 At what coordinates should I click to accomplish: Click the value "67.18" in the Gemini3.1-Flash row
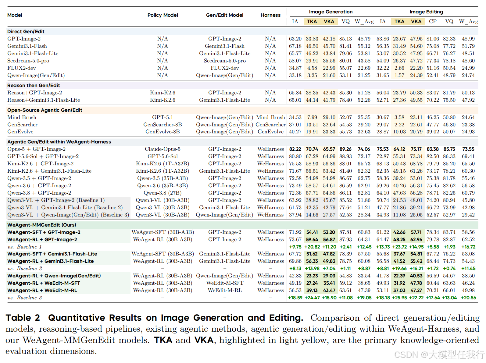tap(295, 46)
